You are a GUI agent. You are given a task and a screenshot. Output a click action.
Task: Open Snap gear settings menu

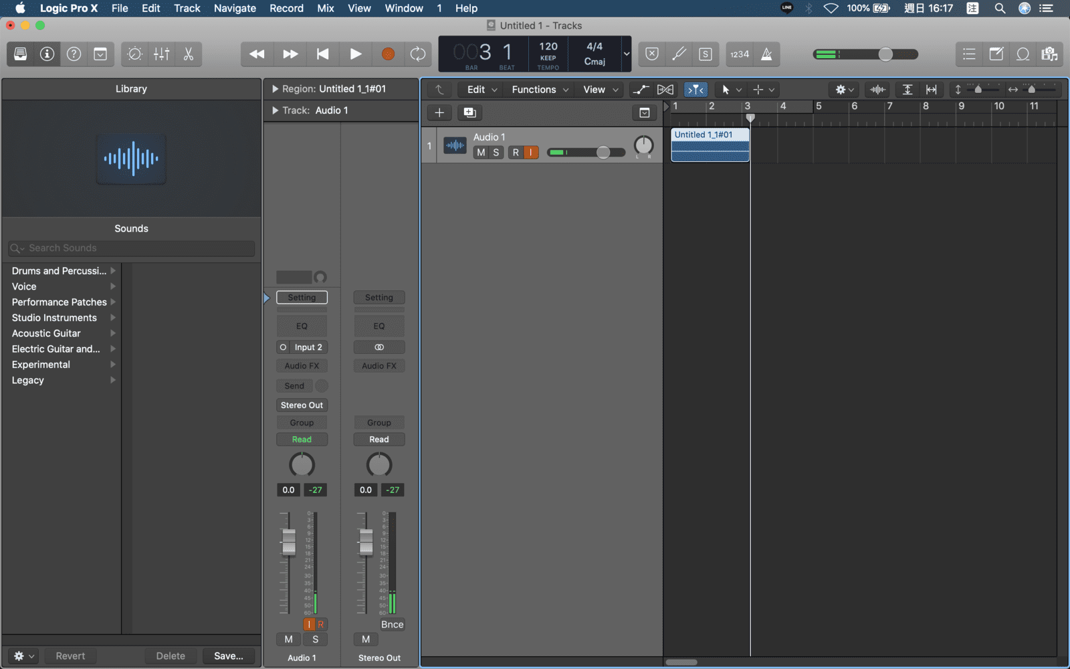pyautogui.click(x=845, y=90)
